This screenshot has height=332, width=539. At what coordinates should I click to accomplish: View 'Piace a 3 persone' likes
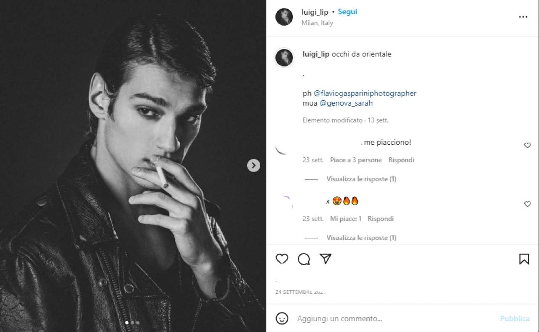pyautogui.click(x=356, y=160)
